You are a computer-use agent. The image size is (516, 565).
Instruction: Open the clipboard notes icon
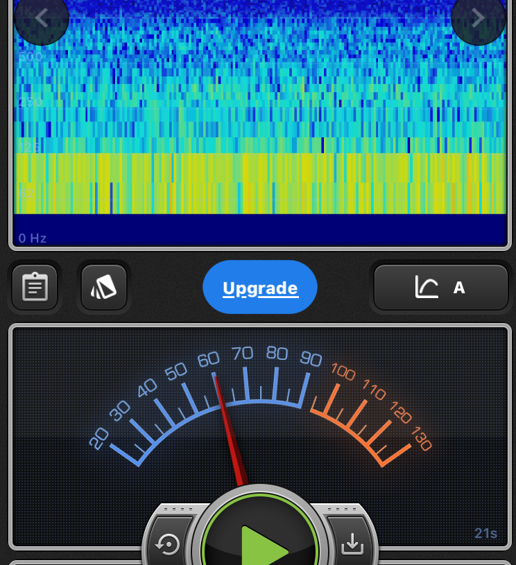click(35, 286)
